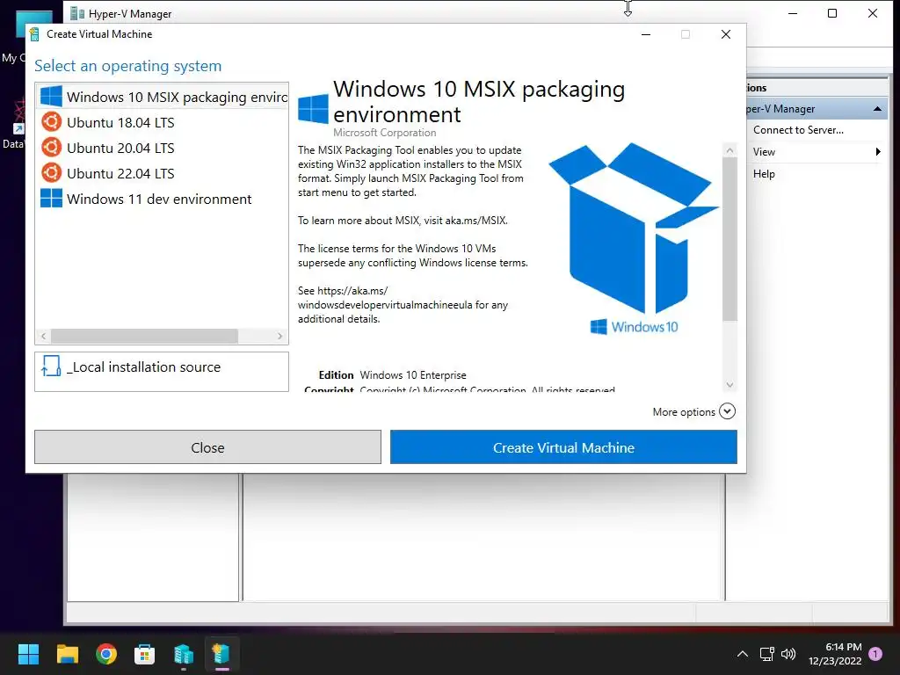The width and height of the screenshot is (900, 675).
Task: Click the Local installation source icon
Action: [51, 367]
